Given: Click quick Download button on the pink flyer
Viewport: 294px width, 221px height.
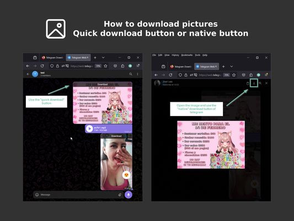Looking at the screenshot, I should (x=103, y=85).
